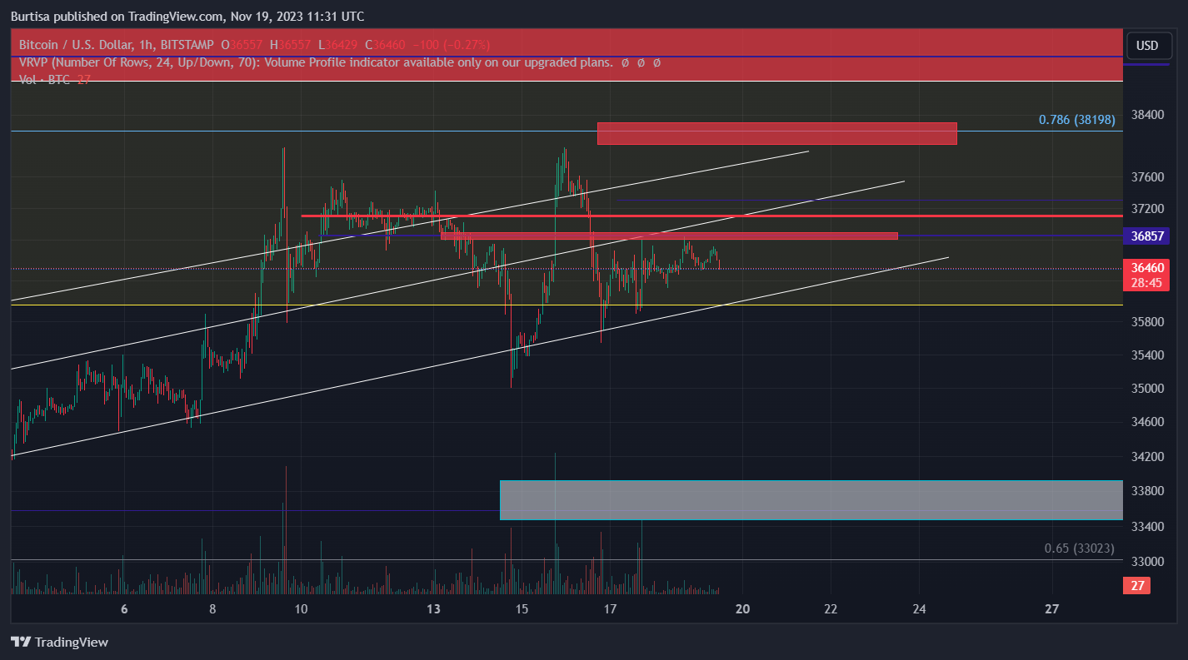Click the date label 27 on the time axis

click(1051, 609)
